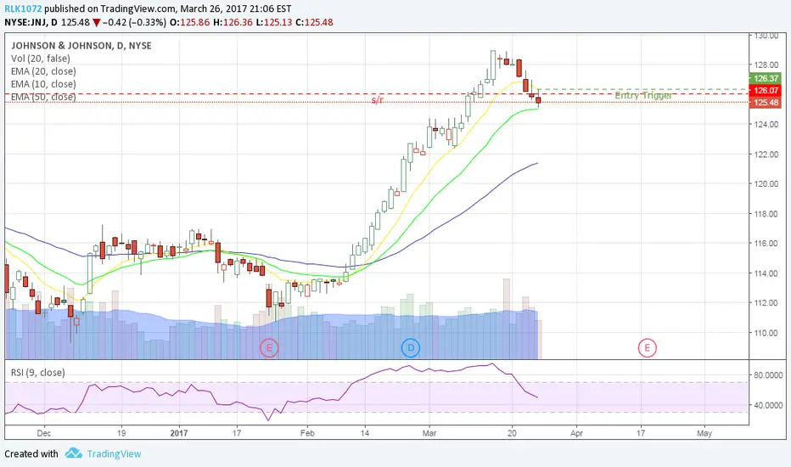This screenshot has height=467, width=791.
Task: Click the red E earnings marker near February
Action: pyautogui.click(x=269, y=348)
